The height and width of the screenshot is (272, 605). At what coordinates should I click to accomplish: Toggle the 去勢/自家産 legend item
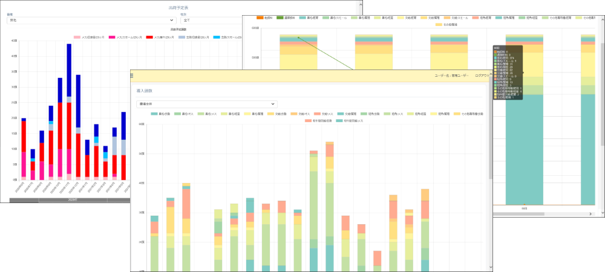click(x=195, y=37)
